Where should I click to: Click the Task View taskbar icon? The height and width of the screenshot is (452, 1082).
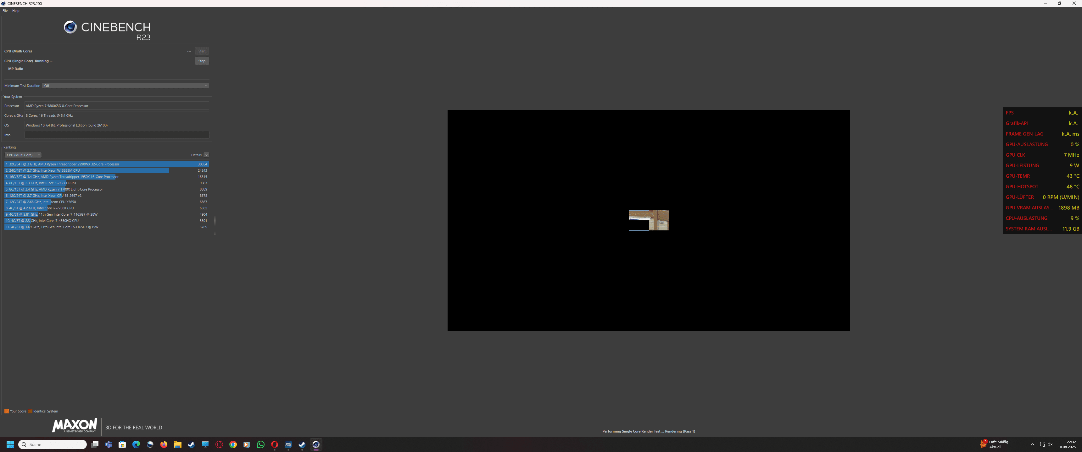pos(95,444)
